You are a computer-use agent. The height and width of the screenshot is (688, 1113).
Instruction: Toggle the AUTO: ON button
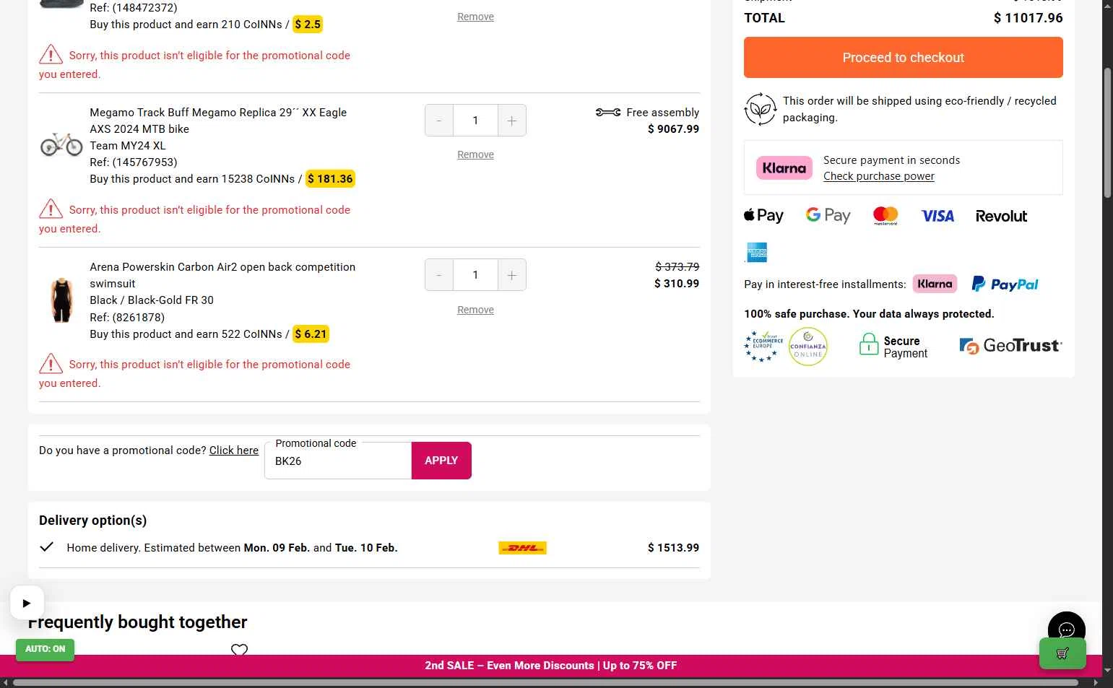click(x=45, y=649)
